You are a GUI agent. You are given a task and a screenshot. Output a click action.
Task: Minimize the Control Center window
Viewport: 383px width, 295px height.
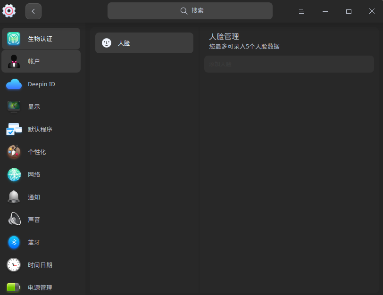pyautogui.click(x=325, y=11)
